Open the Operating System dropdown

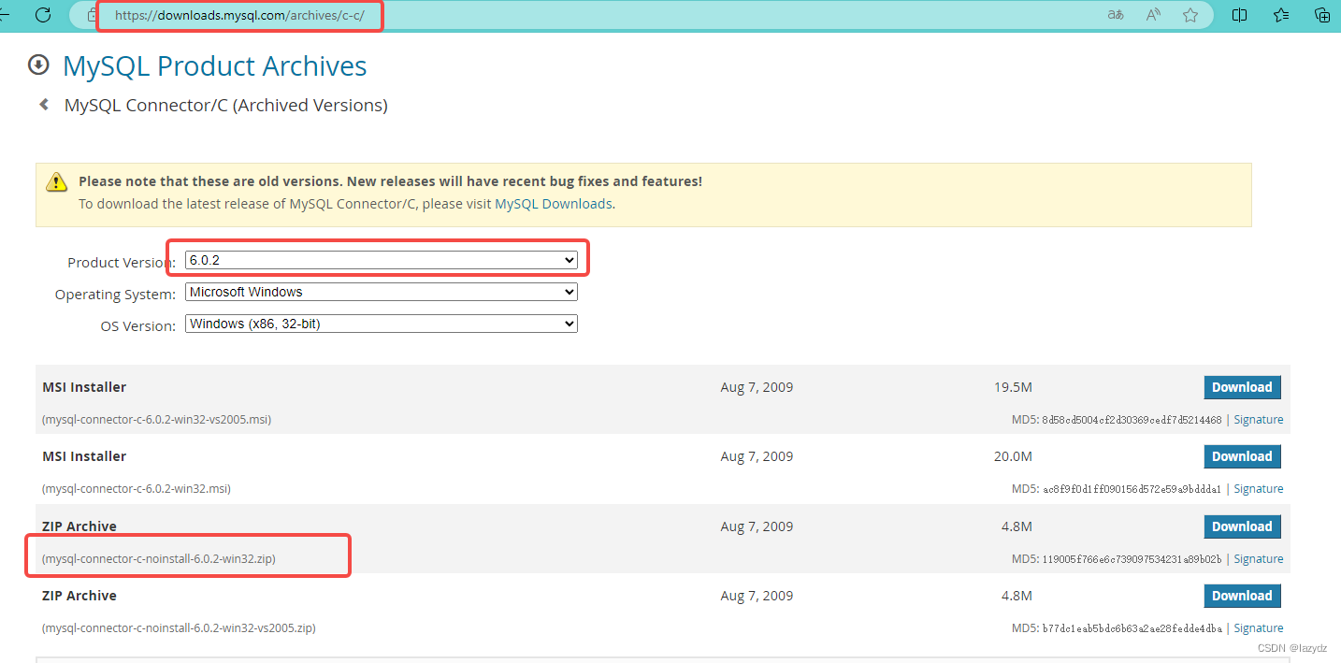pyautogui.click(x=380, y=292)
